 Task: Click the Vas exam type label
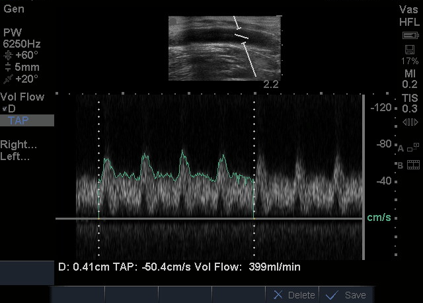(408, 10)
